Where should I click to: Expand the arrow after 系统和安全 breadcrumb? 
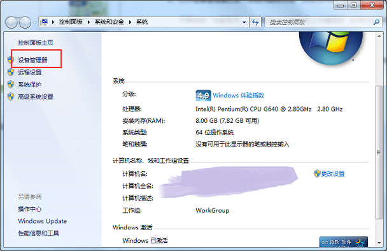(x=130, y=22)
